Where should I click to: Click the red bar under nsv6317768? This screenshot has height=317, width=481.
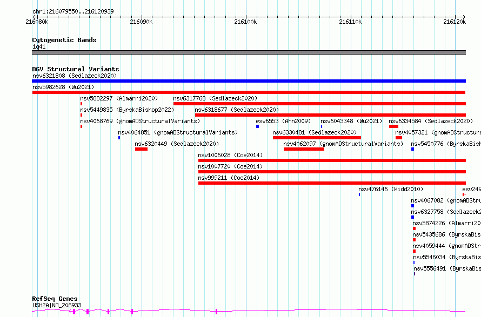click(319, 104)
